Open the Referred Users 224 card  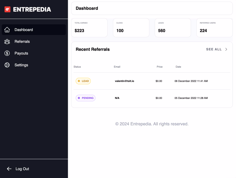click(x=214, y=28)
